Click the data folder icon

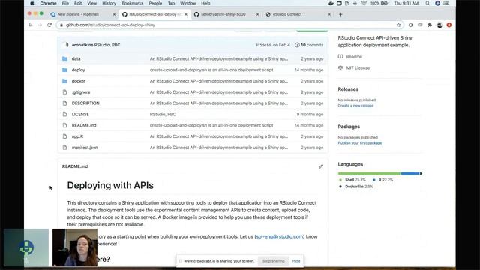pos(64,58)
